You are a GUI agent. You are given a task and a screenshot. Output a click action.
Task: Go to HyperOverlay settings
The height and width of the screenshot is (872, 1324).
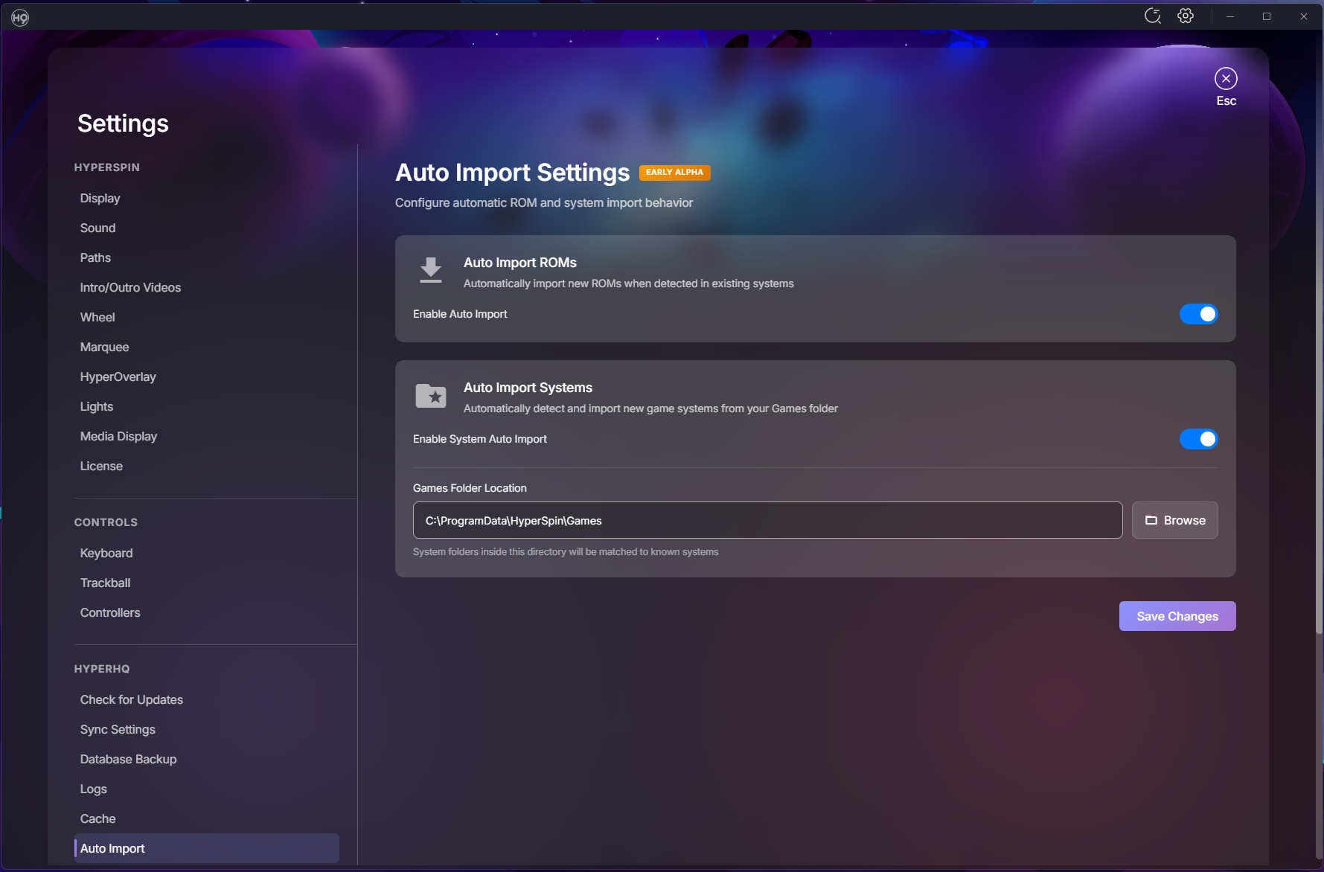(x=118, y=376)
